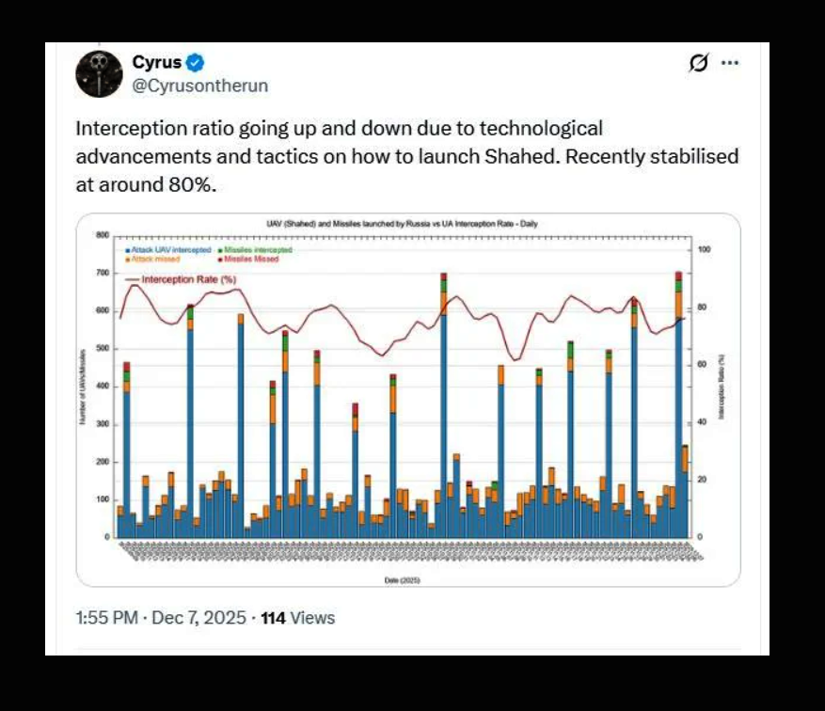This screenshot has height=711, width=825.
Task: Click the Cyrus profile avatar
Action: pos(100,74)
